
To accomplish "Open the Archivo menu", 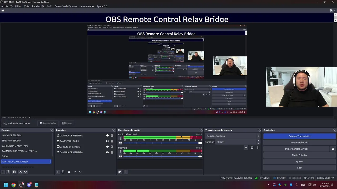I will pos(7,6).
